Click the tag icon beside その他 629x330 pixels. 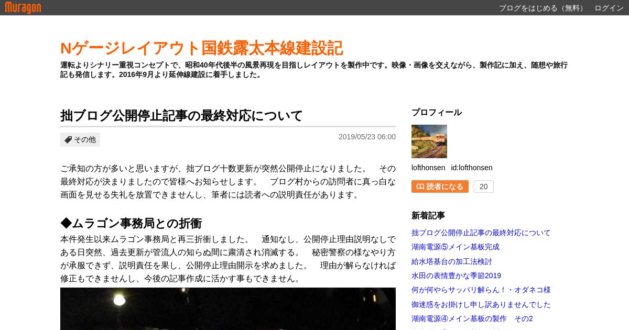click(x=68, y=140)
